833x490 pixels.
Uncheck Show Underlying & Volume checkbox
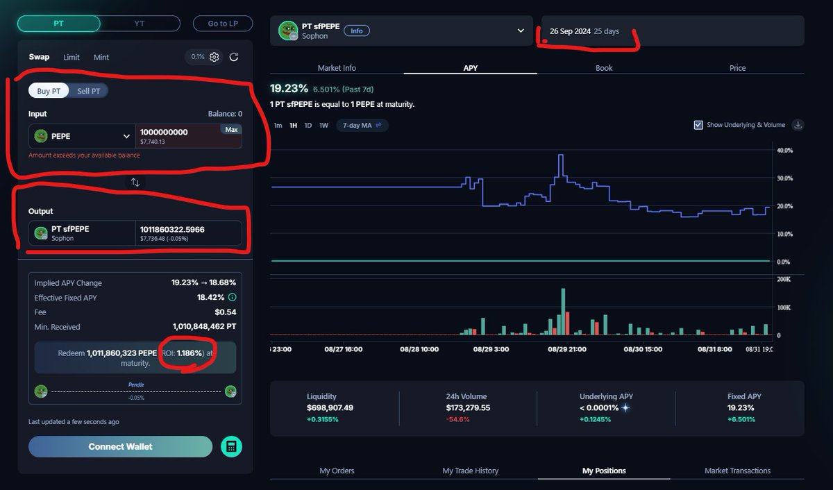pyautogui.click(x=698, y=125)
